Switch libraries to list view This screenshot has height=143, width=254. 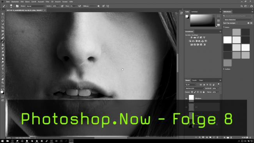pos(251,23)
